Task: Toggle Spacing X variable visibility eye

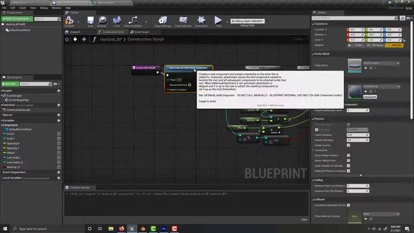Action: pyautogui.click(x=59, y=144)
